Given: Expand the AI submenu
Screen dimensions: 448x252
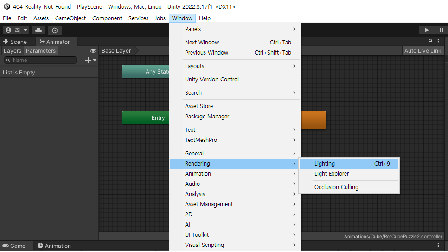Looking at the screenshot, I should 235,225.
